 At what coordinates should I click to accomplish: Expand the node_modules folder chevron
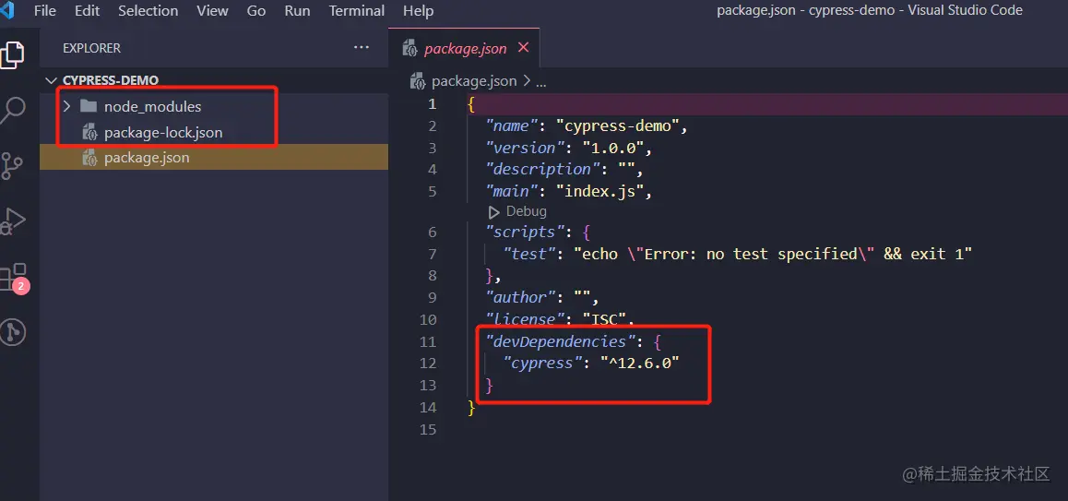66,106
